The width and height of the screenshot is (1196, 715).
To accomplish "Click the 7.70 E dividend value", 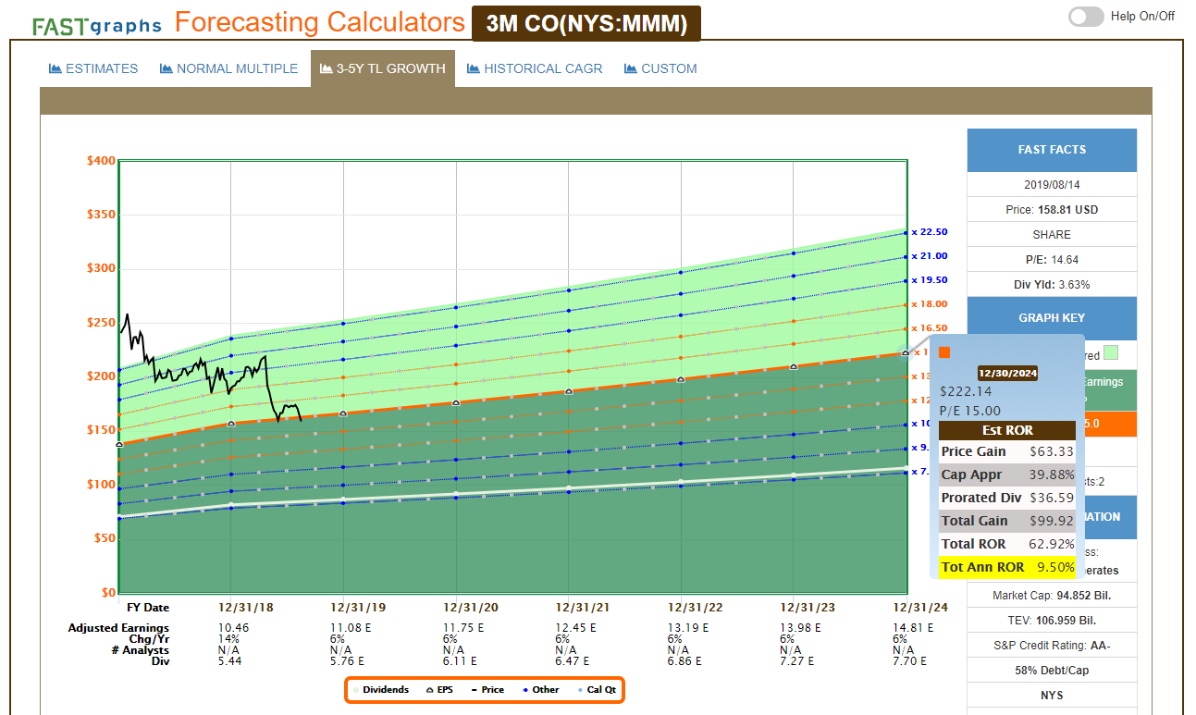I will point(909,661).
